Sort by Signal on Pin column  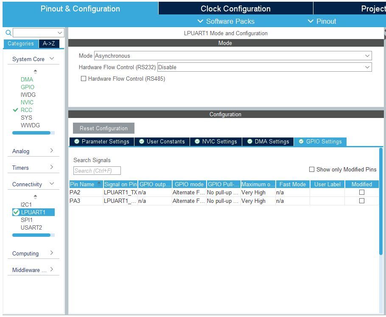(120, 184)
